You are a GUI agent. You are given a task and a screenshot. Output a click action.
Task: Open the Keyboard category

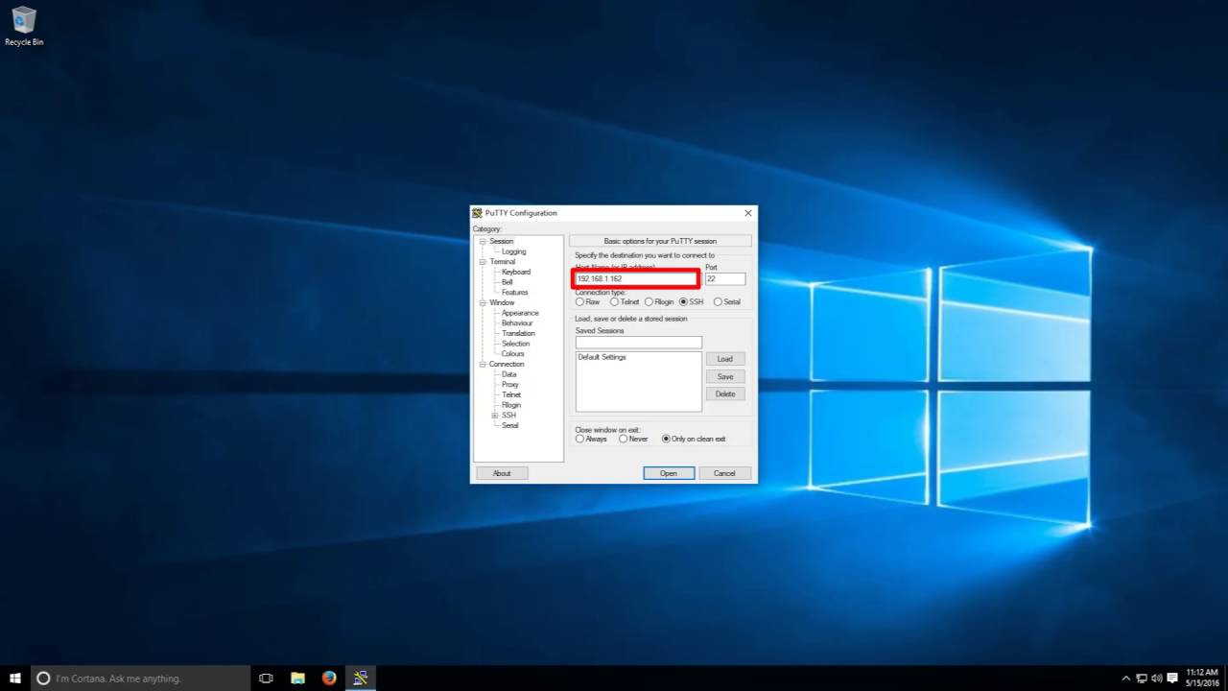coord(515,272)
